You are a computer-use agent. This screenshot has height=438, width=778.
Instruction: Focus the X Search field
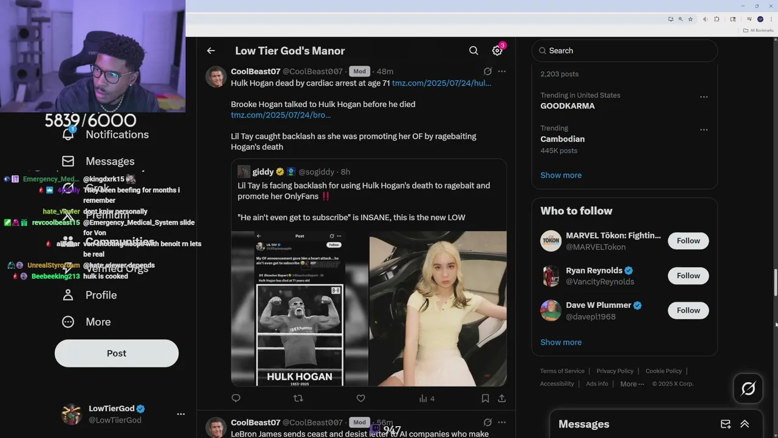tap(625, 50)
